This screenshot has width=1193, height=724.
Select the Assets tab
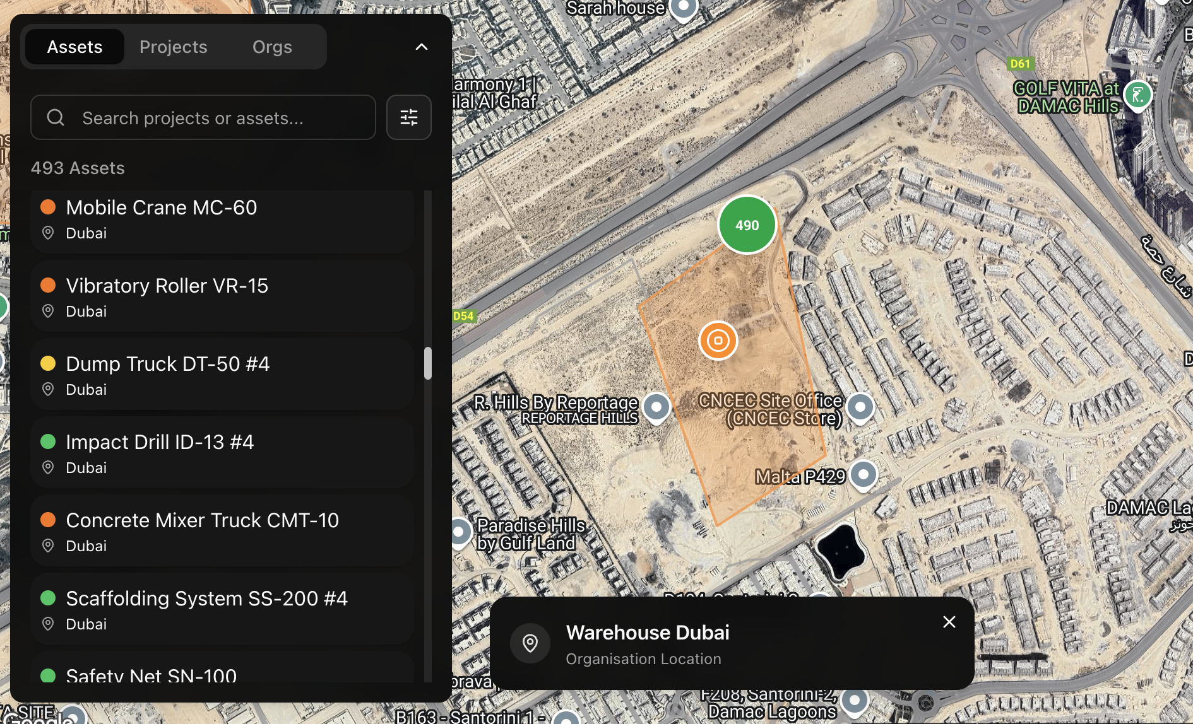point(74,47)
